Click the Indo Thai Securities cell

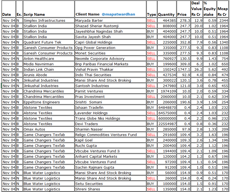point(110,75)
